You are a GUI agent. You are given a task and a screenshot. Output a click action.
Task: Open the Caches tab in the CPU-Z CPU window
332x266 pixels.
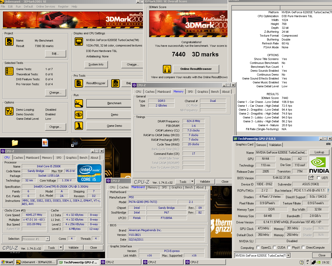click(18, 158)
